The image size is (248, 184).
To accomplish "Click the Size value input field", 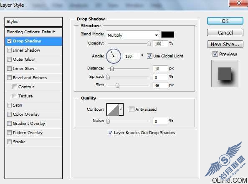I will point(160,85).
